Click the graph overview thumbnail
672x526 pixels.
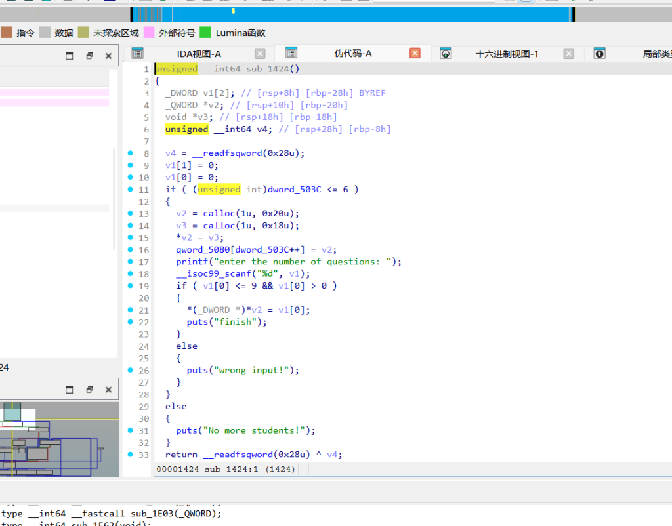coord(60,439)
